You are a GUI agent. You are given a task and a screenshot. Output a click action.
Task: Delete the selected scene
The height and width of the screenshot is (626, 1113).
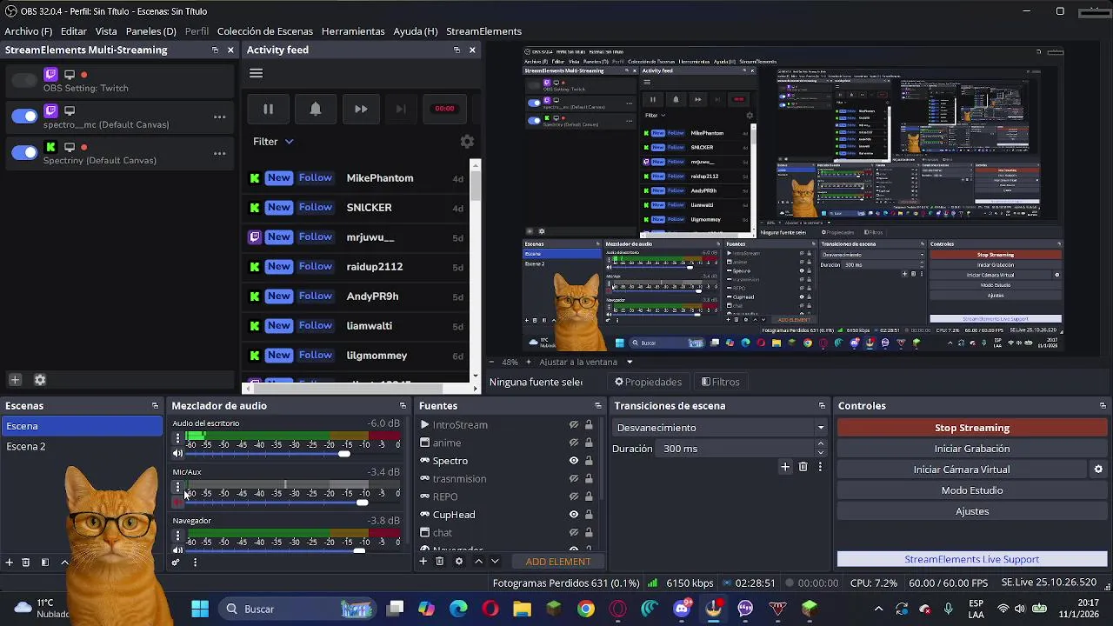pos(25,563)
